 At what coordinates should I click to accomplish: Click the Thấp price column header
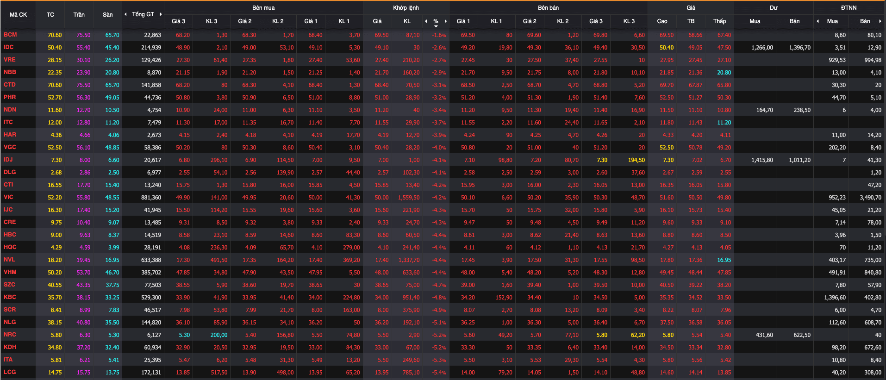(719, 21)
